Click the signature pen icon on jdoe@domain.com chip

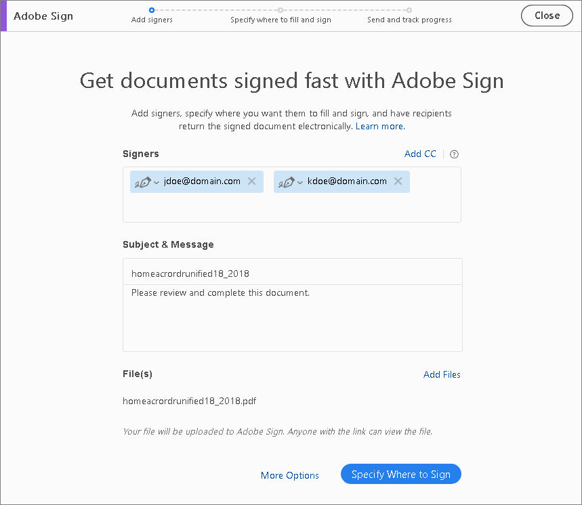144,181
